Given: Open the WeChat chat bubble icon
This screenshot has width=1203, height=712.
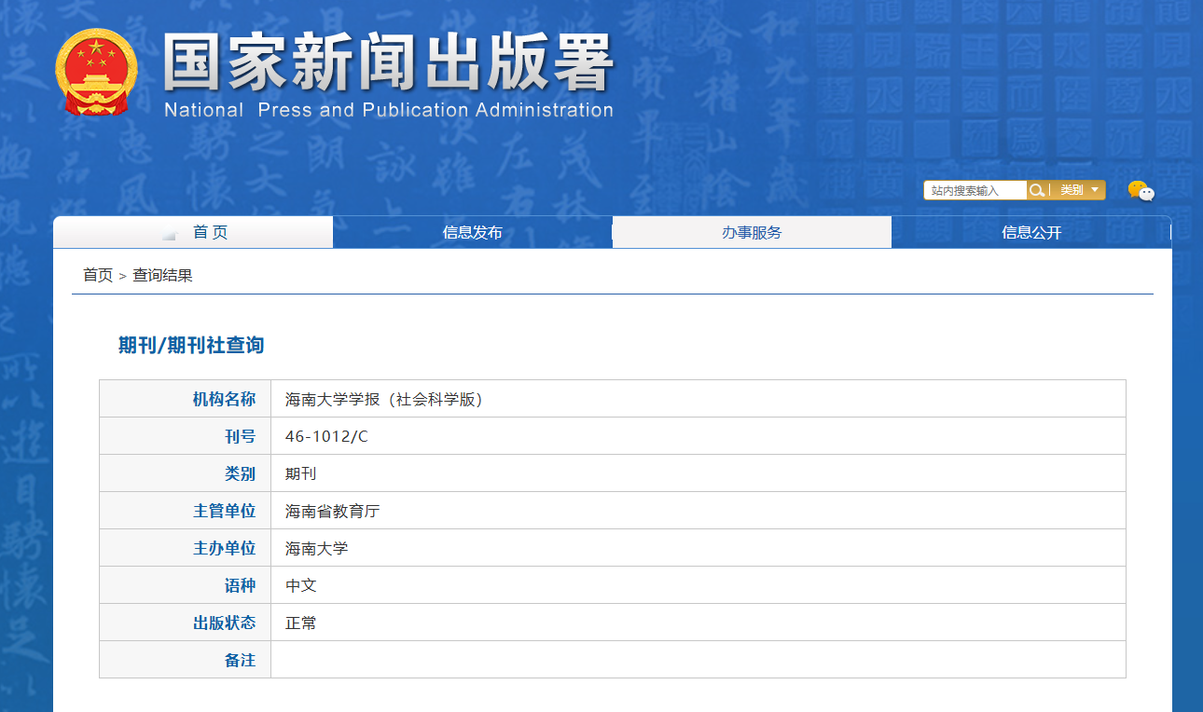Looking at the screenshot, I should [1141, 191].
